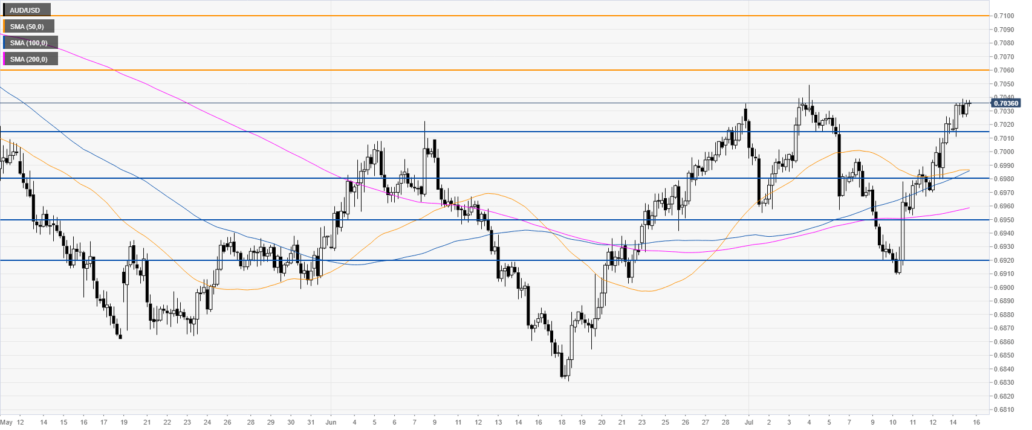The image size is (1032, 430).
Task: Click the 0.7100 price axis label
Action: (1004, 16)
